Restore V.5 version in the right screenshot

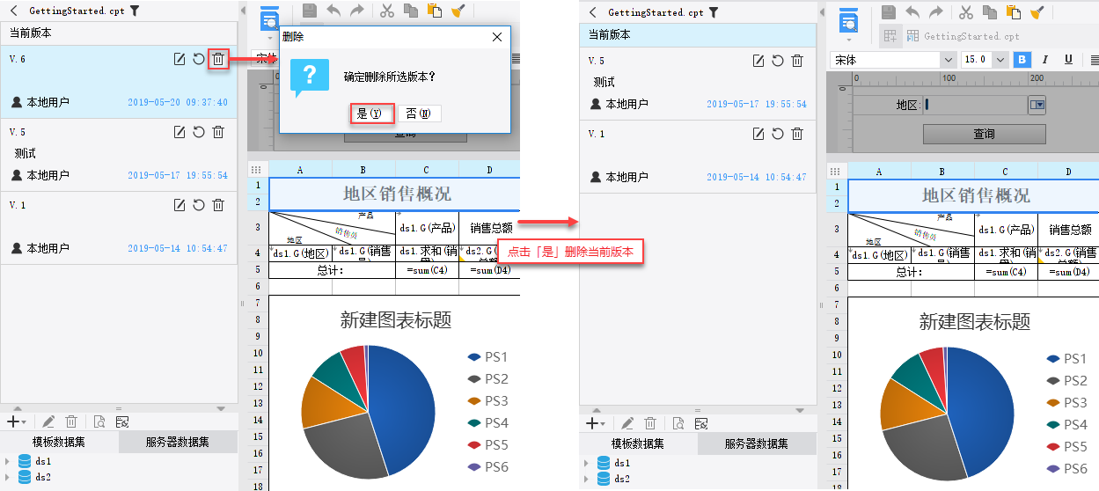coord(778,61)
